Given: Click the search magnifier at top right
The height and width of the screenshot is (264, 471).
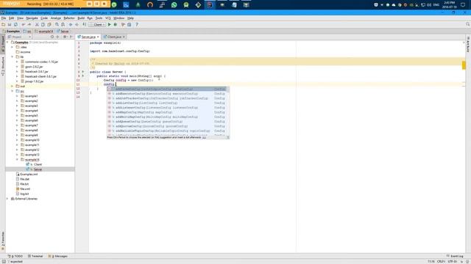Looking at the screenshot, I should click(468, 24).
